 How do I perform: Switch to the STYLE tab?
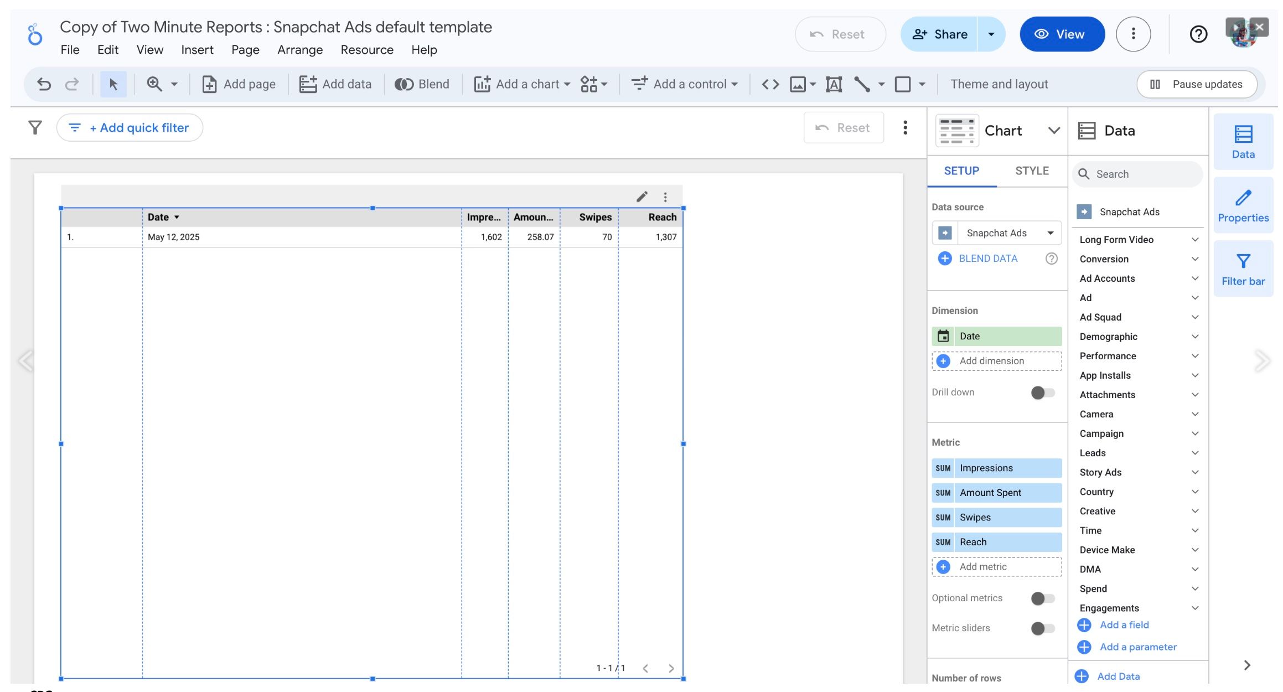click(1031, 171)
